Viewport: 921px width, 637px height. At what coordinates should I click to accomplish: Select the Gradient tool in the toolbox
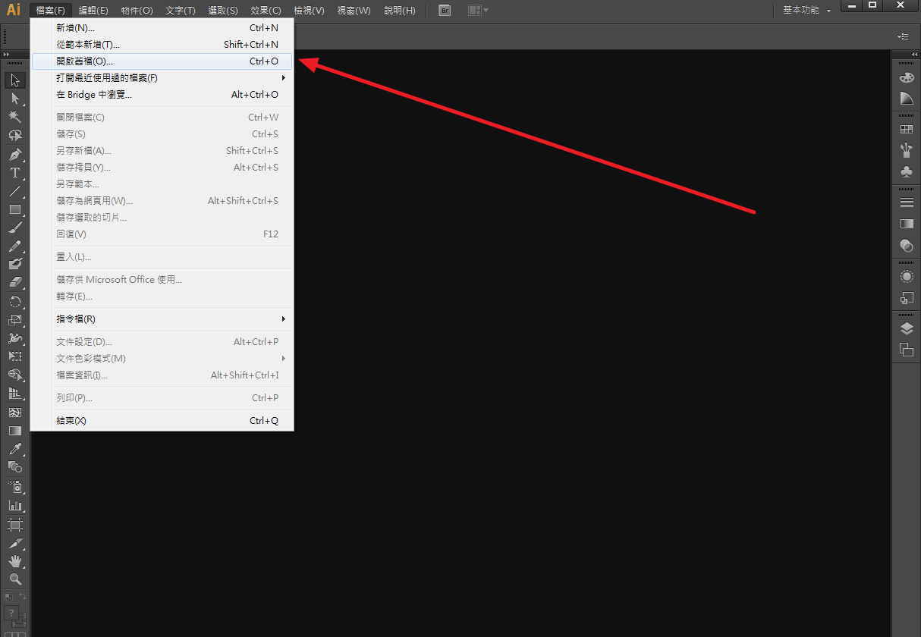click(x=14, y=431)
